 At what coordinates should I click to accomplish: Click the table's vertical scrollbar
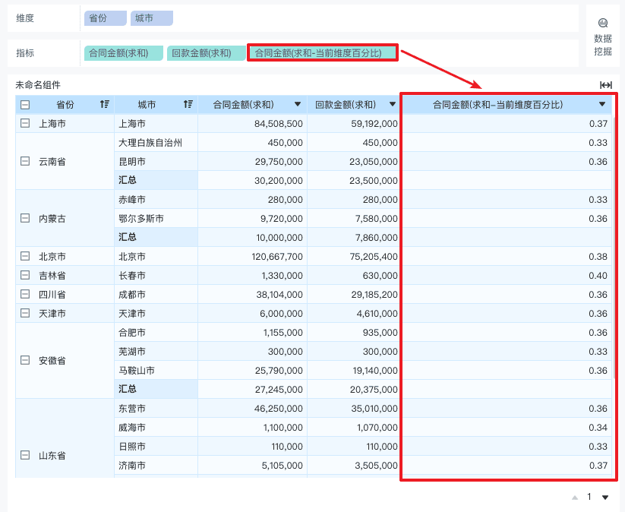pyautogui.click(x=614, y=247)
